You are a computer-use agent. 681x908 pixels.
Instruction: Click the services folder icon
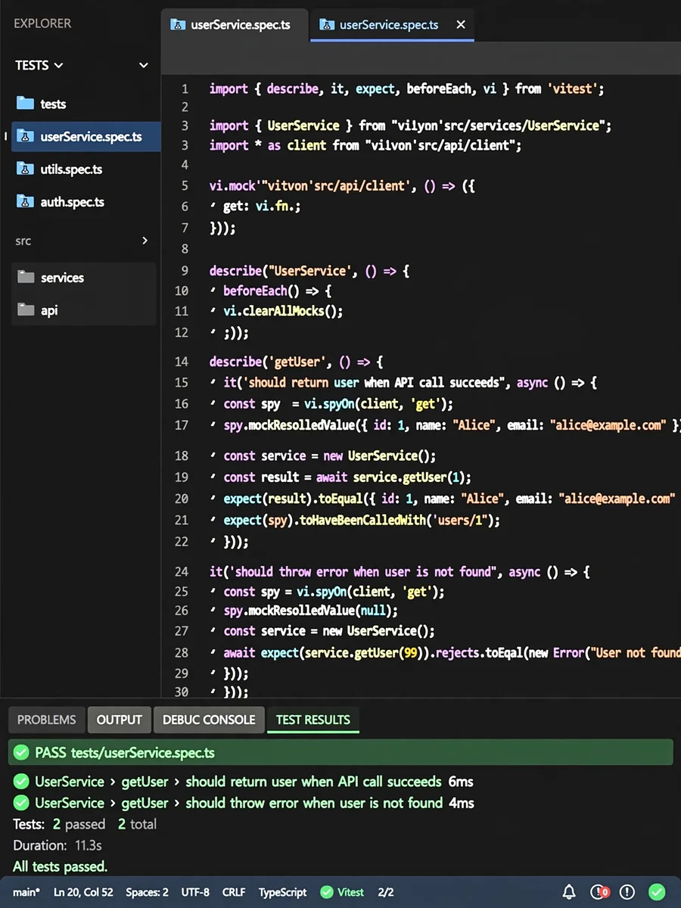[26, 277]
